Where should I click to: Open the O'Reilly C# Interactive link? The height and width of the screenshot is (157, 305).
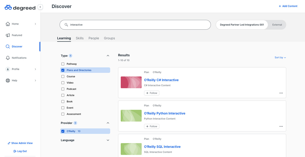[x=161, y=80]
